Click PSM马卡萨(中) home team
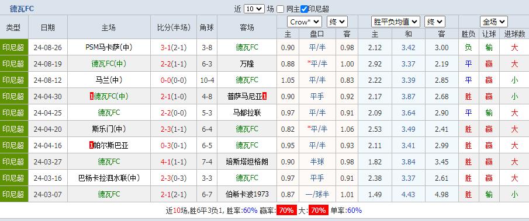 tap(109, 47)
